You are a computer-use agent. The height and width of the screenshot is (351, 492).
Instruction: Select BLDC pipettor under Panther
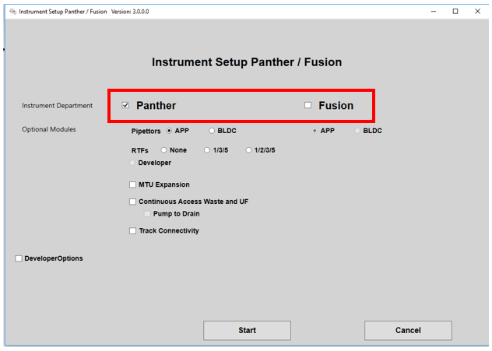212,131
